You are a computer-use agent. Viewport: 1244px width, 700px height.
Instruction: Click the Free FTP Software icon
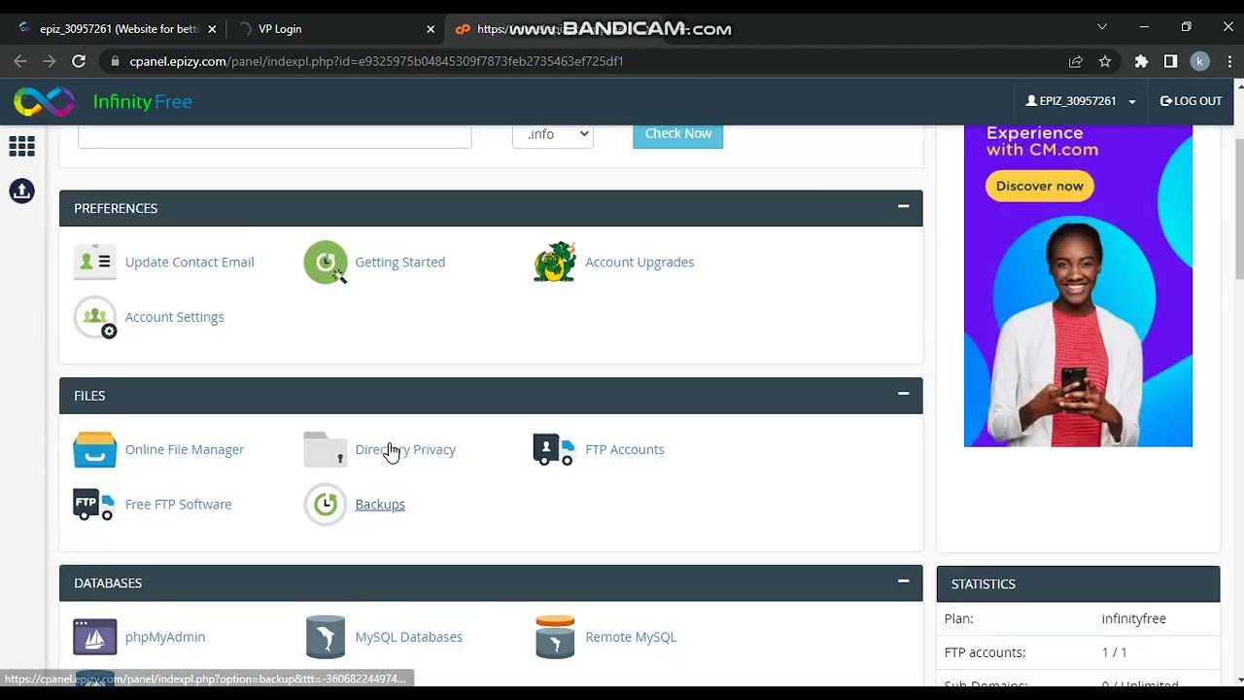click(x=95, y=505)
